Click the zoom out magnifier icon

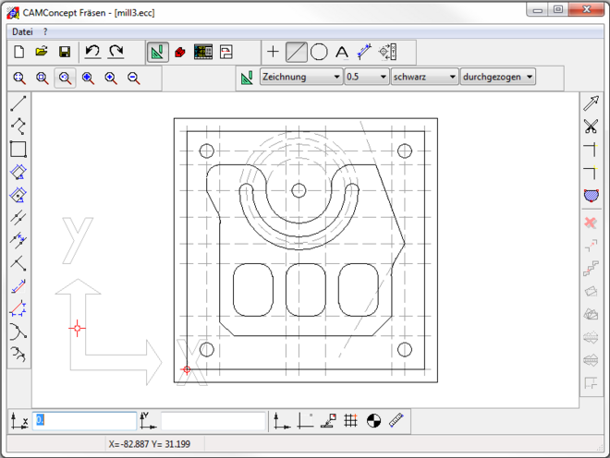(x=134, y=78)
